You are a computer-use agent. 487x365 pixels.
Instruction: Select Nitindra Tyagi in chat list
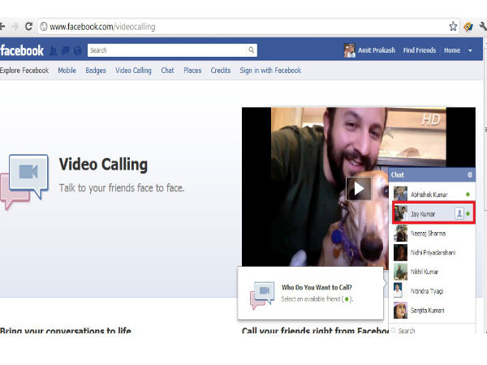pyautogui.click(x=433, y=291)
